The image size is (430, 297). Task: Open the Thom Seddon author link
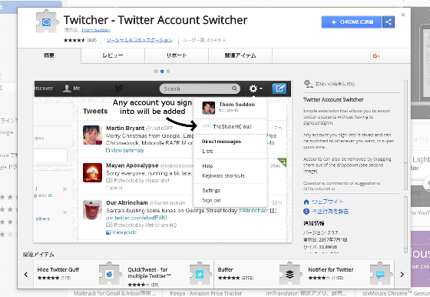[96, 30]
